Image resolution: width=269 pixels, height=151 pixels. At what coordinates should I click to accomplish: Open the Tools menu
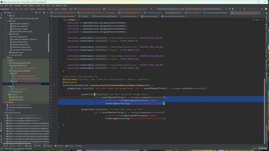point(48,5)
